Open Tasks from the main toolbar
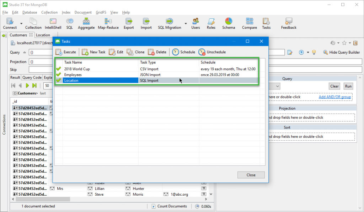 pos(266,23)
